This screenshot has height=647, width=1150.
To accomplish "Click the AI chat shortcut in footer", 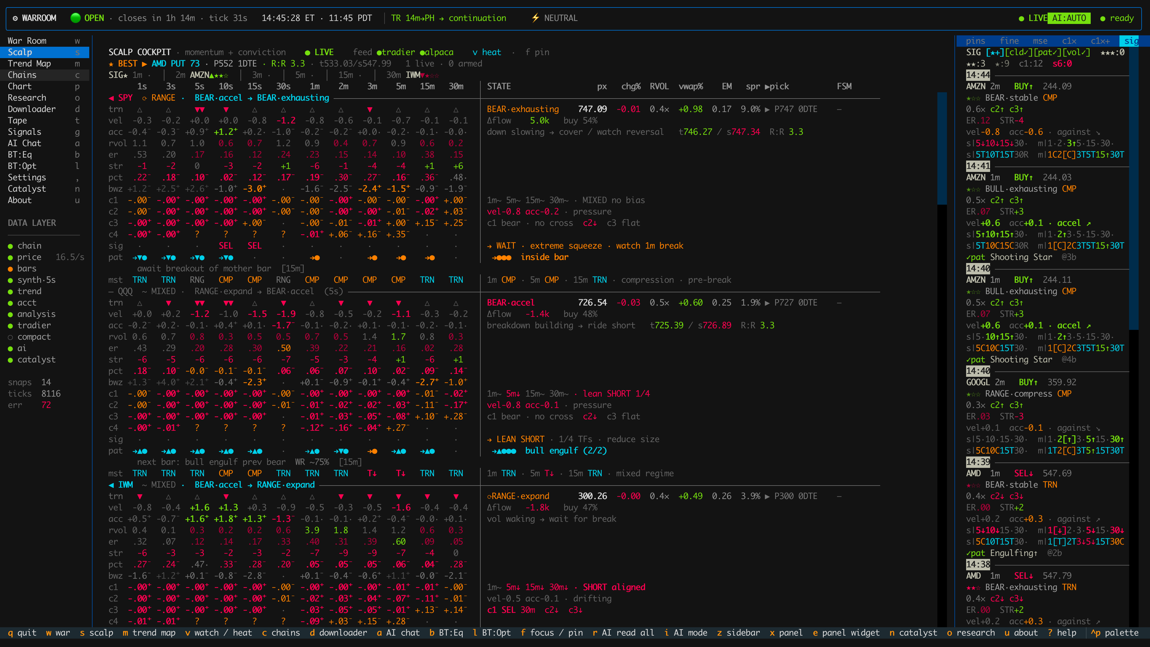I will click(398, 633).
